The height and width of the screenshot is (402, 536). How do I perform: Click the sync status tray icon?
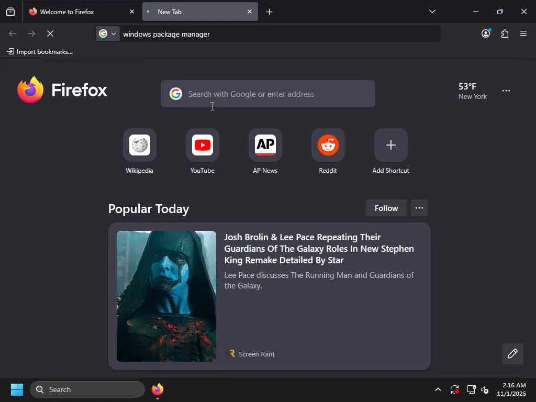pos(455,389)
